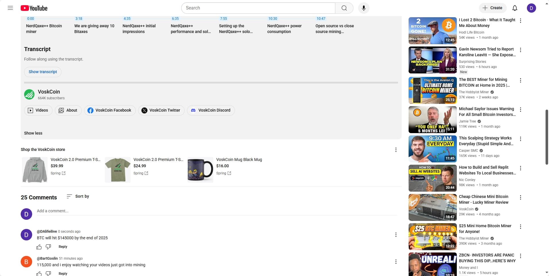Collapse description with Show less
Image resolution: width=549 pixels, height=276 pixels.
(33, 133)
